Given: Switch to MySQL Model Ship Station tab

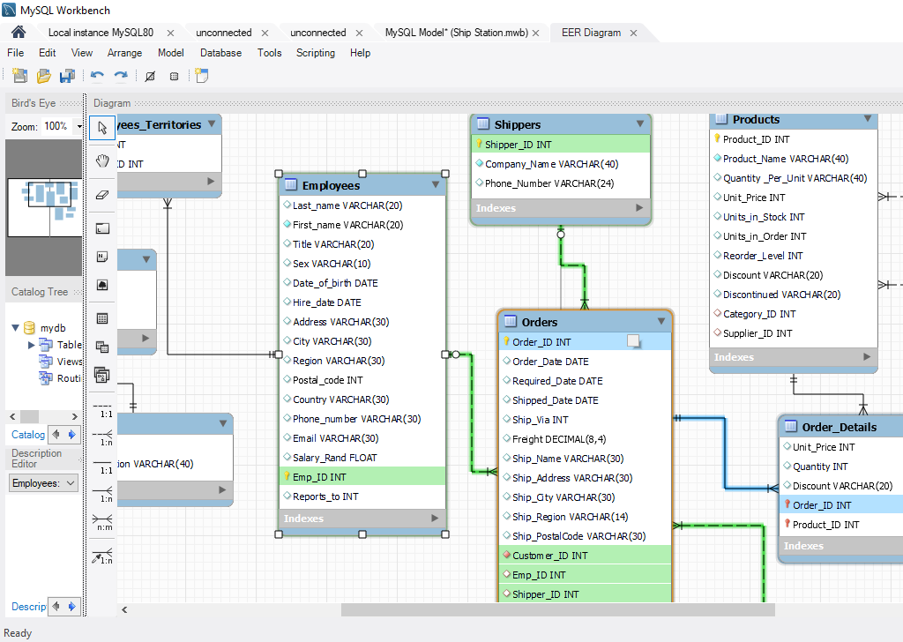Looking at the screenshot, I should [456, 33].
